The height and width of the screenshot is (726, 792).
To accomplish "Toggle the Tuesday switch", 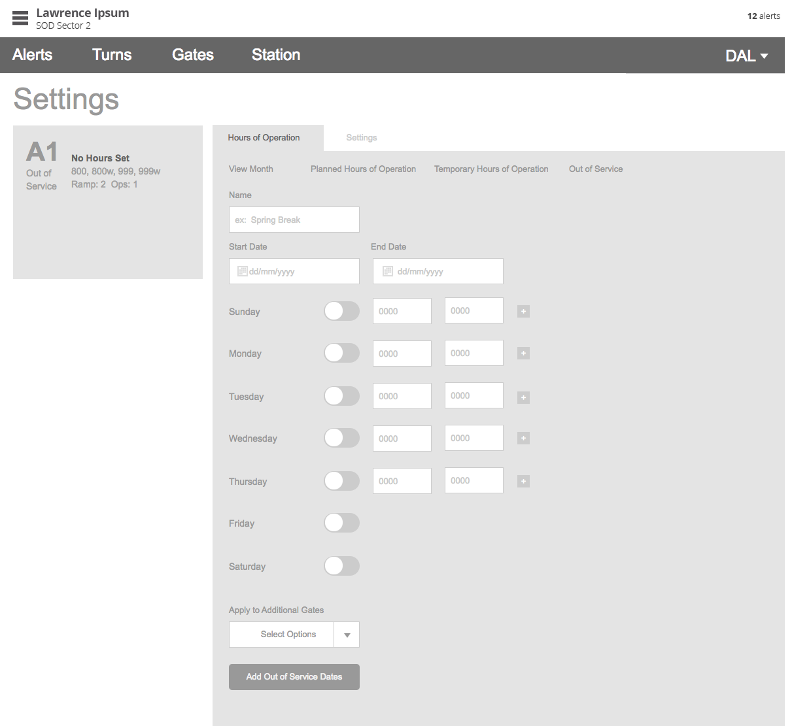I will (341, 396).
